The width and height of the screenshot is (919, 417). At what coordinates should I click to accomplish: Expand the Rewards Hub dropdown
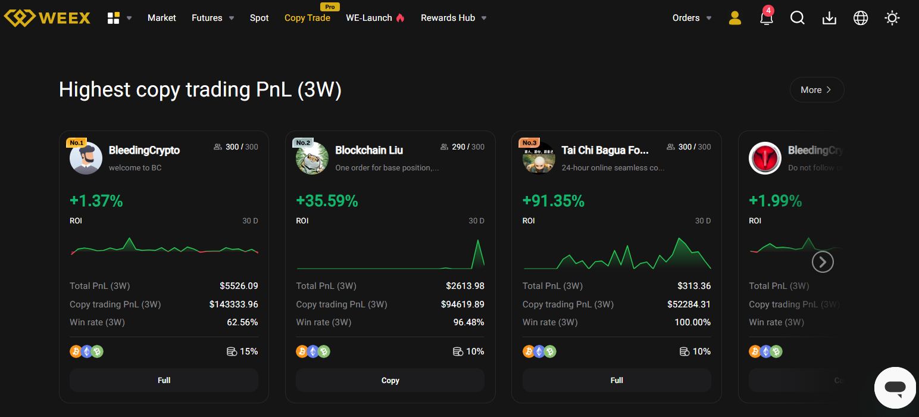tap(454, 18)
